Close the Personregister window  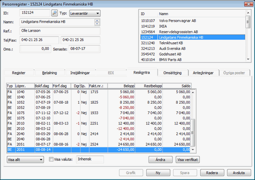pyautogui.click(x=248, y=4)
